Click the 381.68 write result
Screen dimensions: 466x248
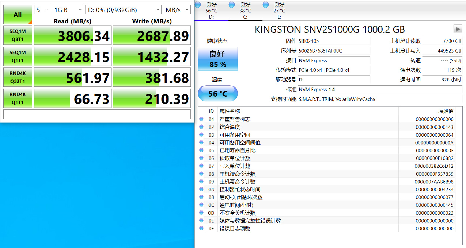(x=152, y=77)
